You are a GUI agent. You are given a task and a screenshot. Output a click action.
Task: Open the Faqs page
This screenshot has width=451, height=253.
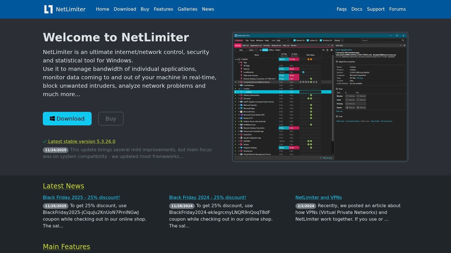point(342,9)
